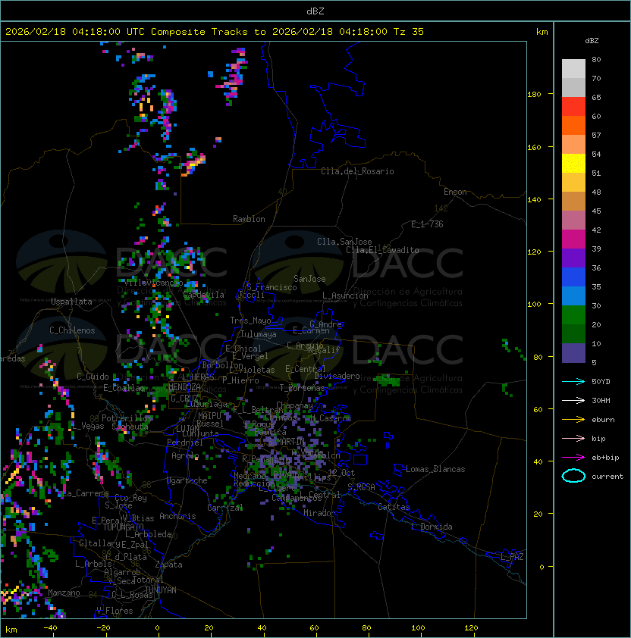This screenshot has width=631, height=638.
Task: Click the 39 value on color scale
Action: (596, 249)
